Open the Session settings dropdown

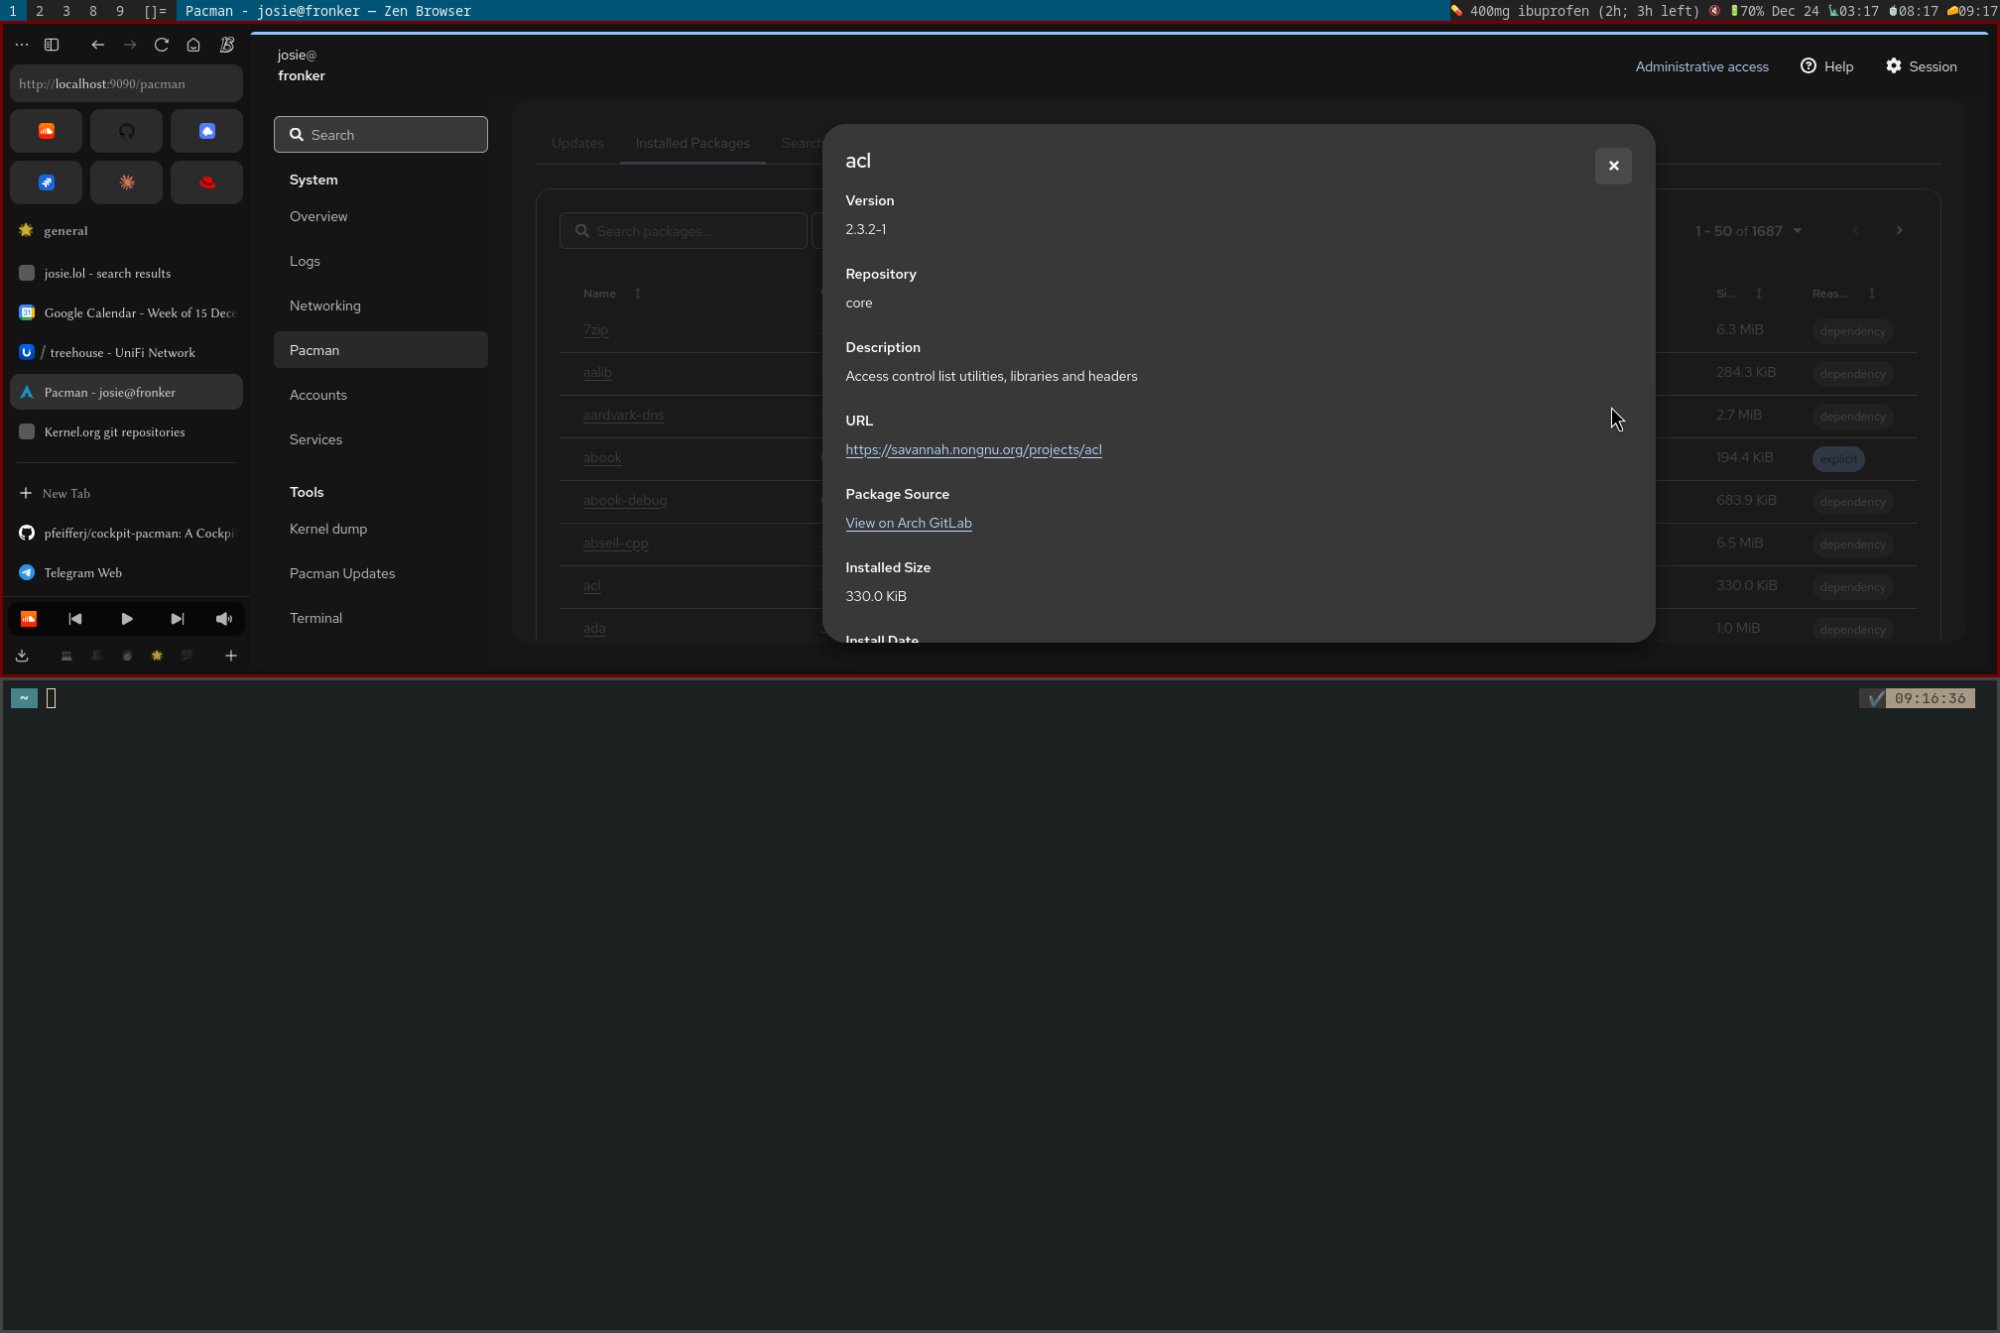1921,66
